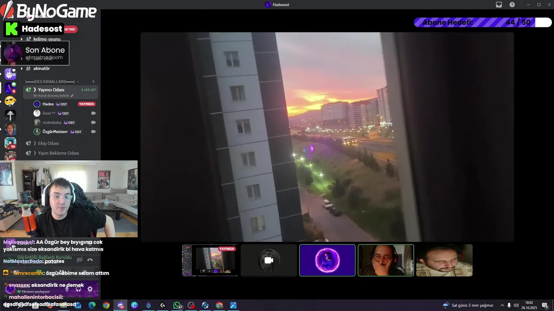The height and width of the screenshot is (311, 554).
Task: Click the YAYINDA badge next to Hades
Action: (x=87, y=104)
